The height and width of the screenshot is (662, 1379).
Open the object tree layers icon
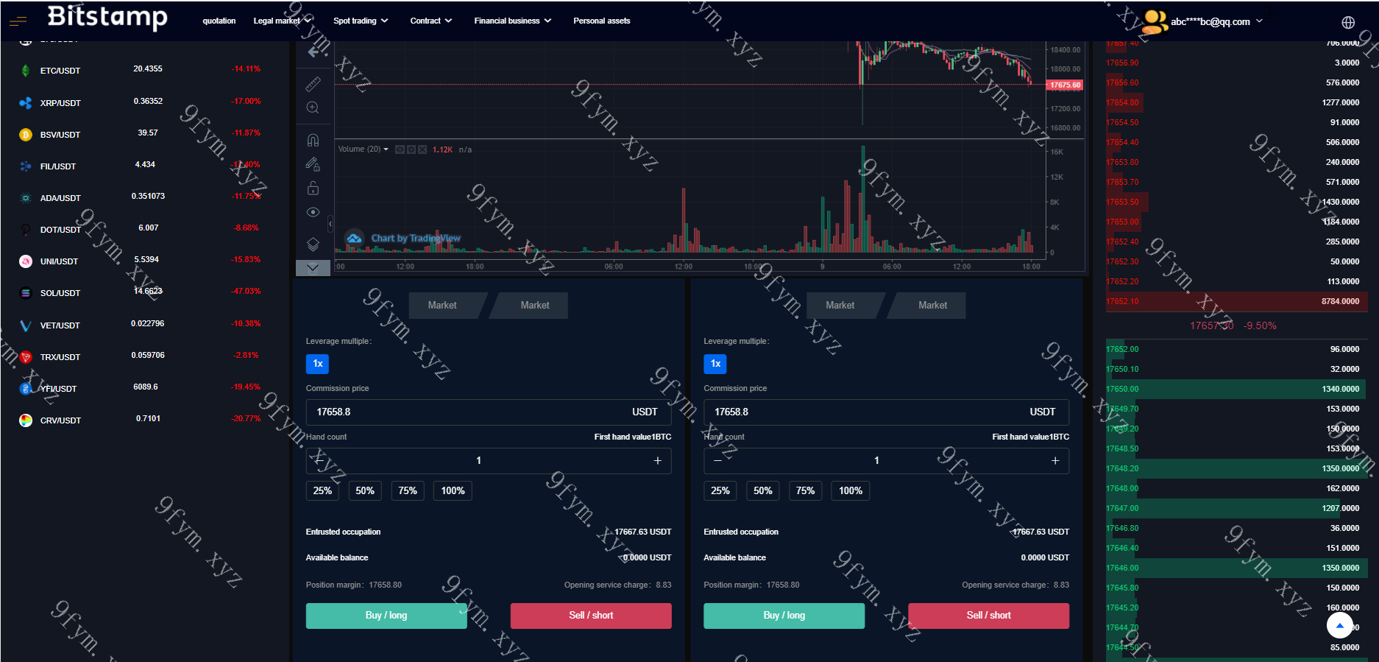[313, 244]
